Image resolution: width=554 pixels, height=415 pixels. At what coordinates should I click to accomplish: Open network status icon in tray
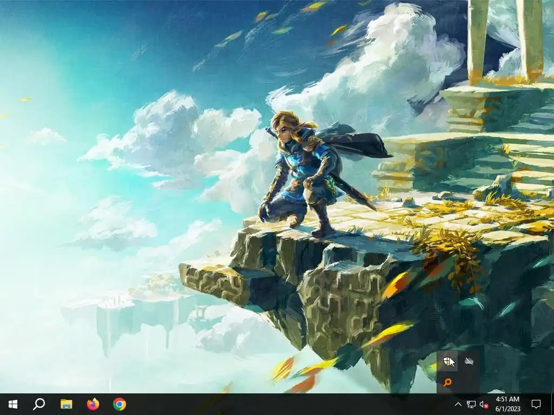[x=471, y=404]
